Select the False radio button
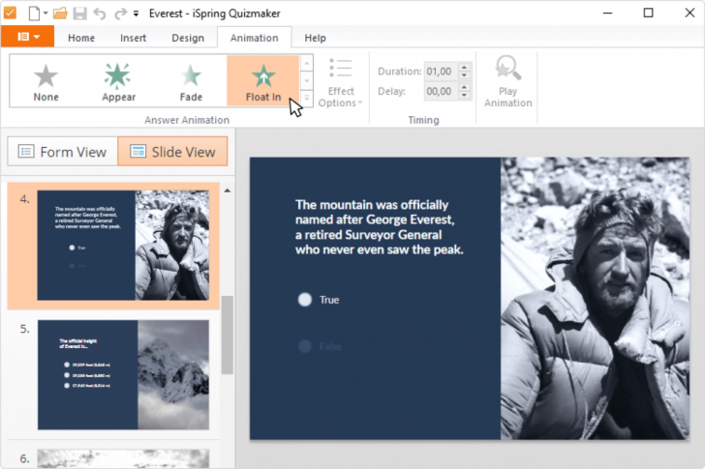The height and width of the screenshot is (469, 705). click(x=305, y=346)
